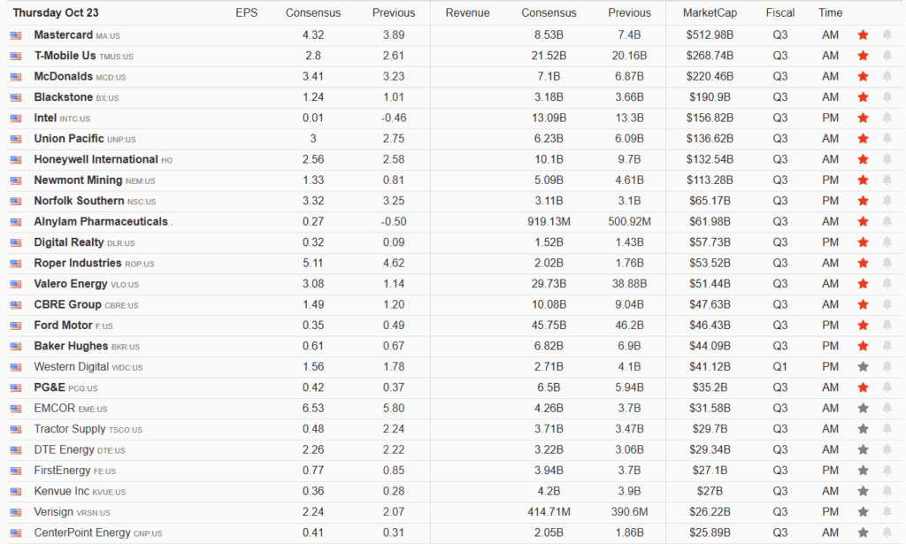The image size is (906, 544).
Task: Toggle the favorite star for T-Mobile Us
Action: click(863, 56)
